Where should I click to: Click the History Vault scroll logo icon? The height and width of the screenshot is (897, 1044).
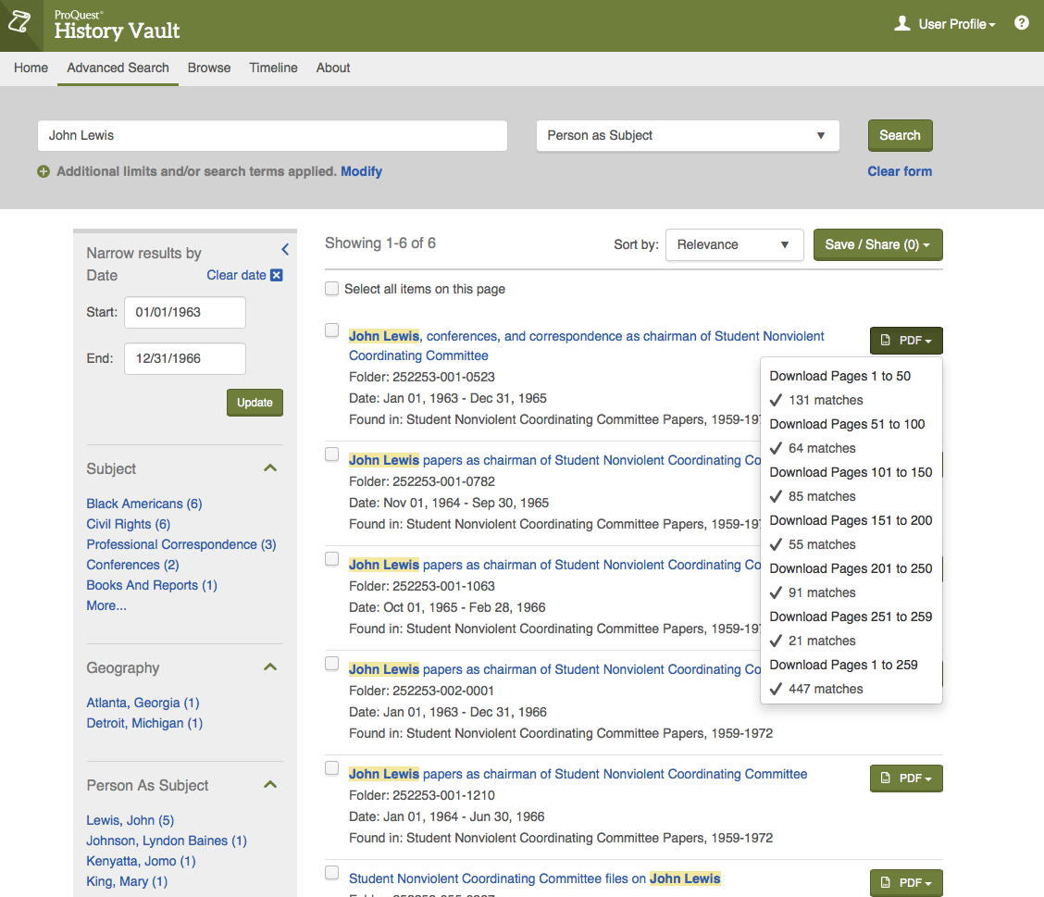coord(19,25)
